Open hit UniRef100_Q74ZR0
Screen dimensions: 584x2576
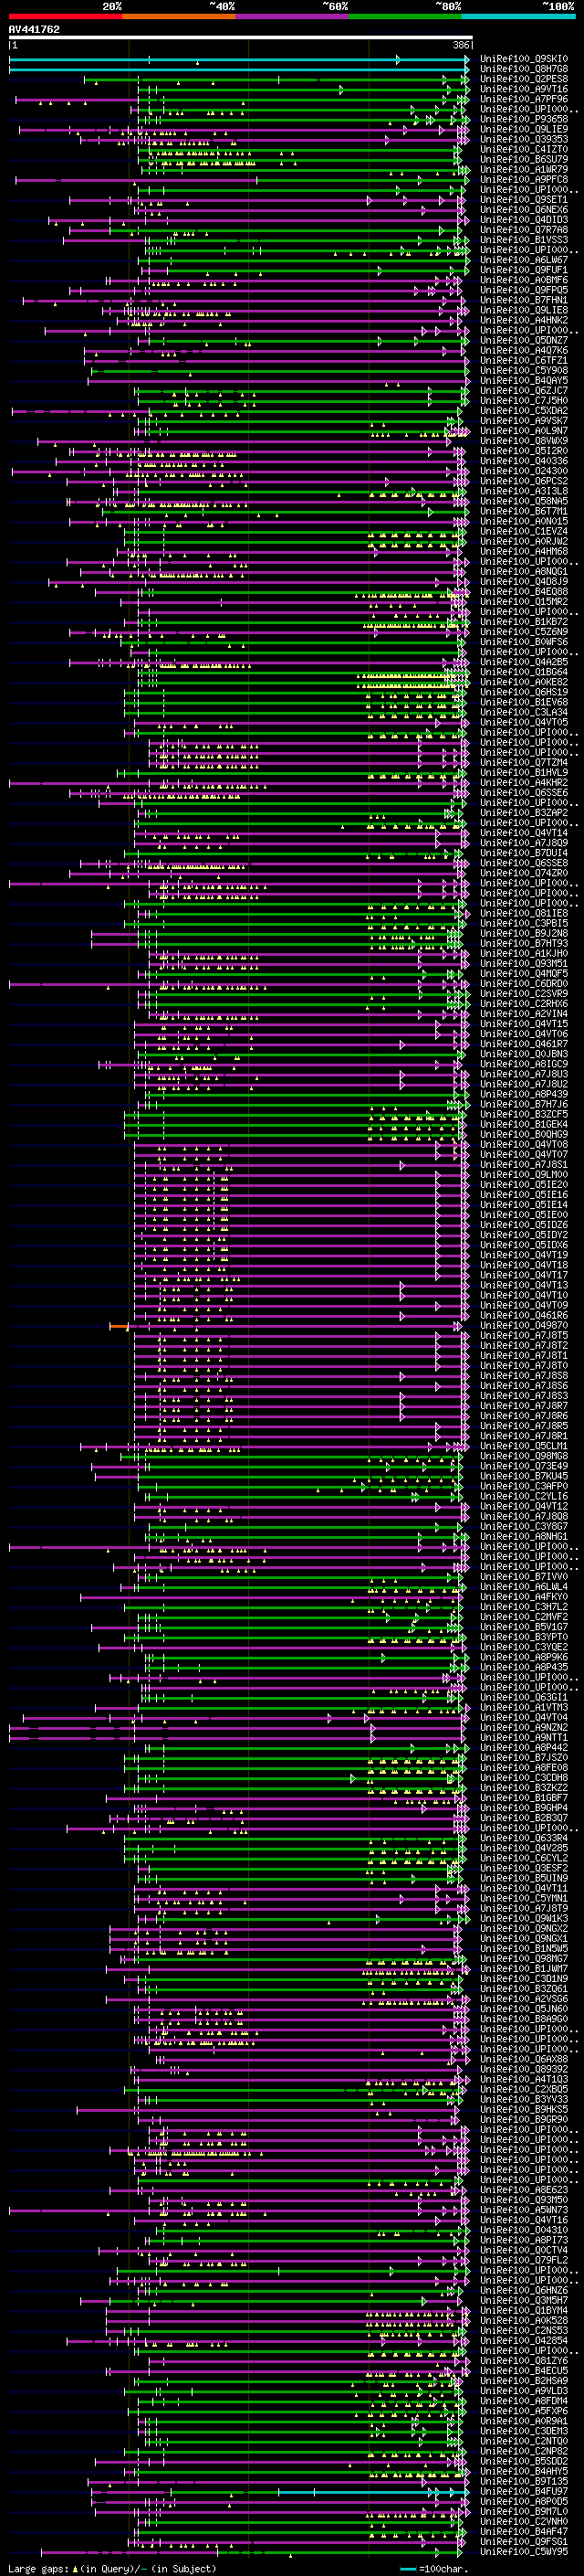tap(524, 873)
